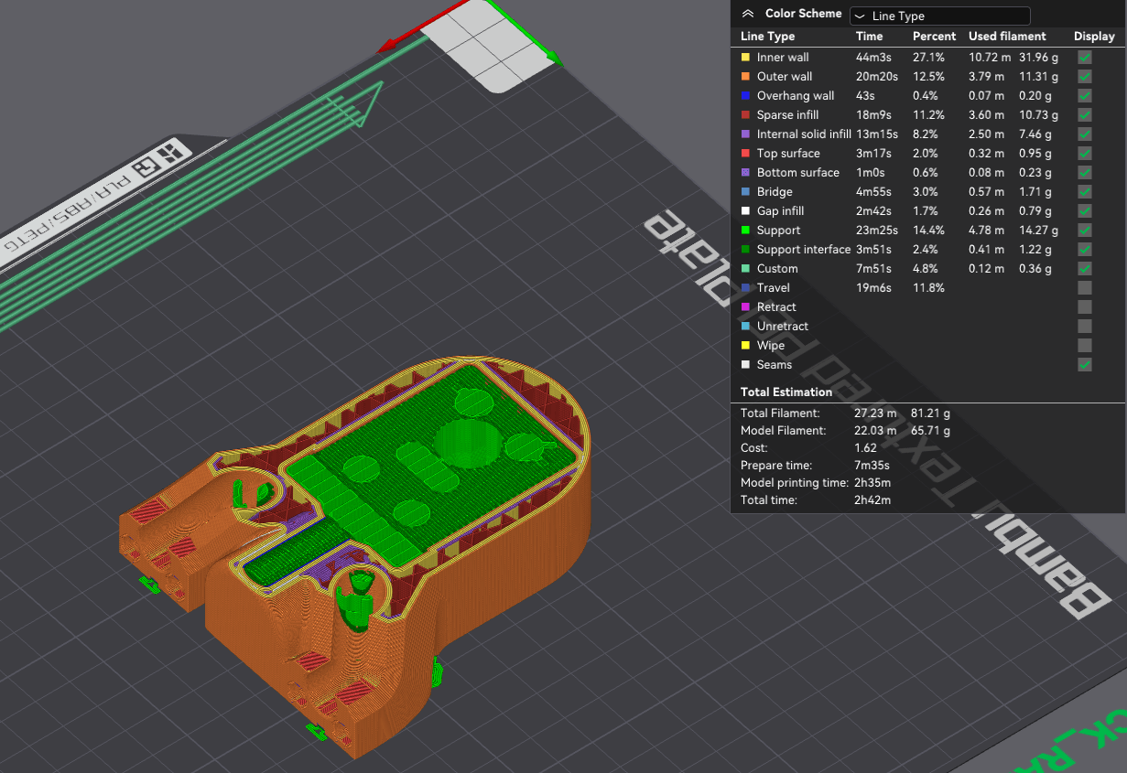Select the Support interface row label

(x=803, y=250)
